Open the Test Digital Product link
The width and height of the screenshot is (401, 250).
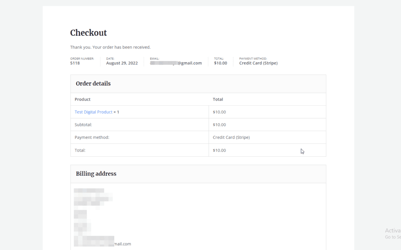pos(93,112)
